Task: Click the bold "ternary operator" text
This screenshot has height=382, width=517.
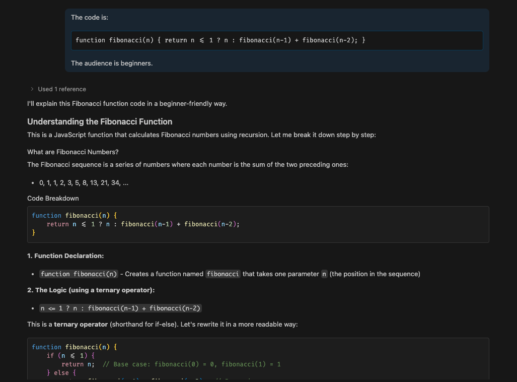Action: (81, 325)
